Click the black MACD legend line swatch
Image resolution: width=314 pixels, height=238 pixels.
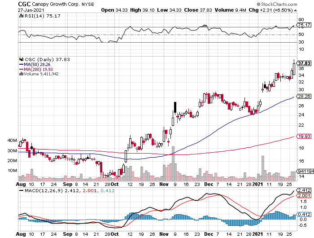(x=21, y=191)
